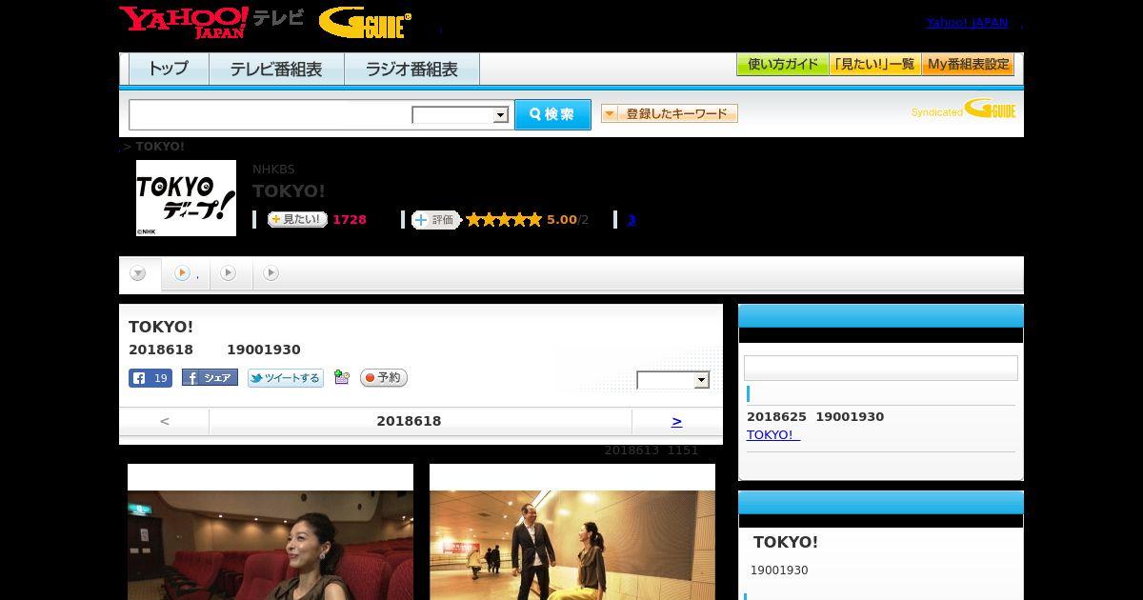Open the Yahoo! JAPAN link

967,23
